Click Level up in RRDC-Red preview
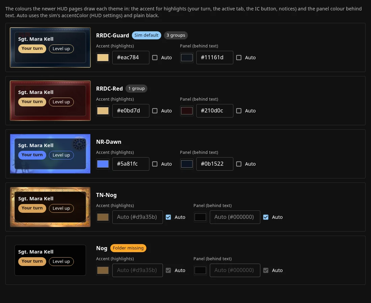 61,102
